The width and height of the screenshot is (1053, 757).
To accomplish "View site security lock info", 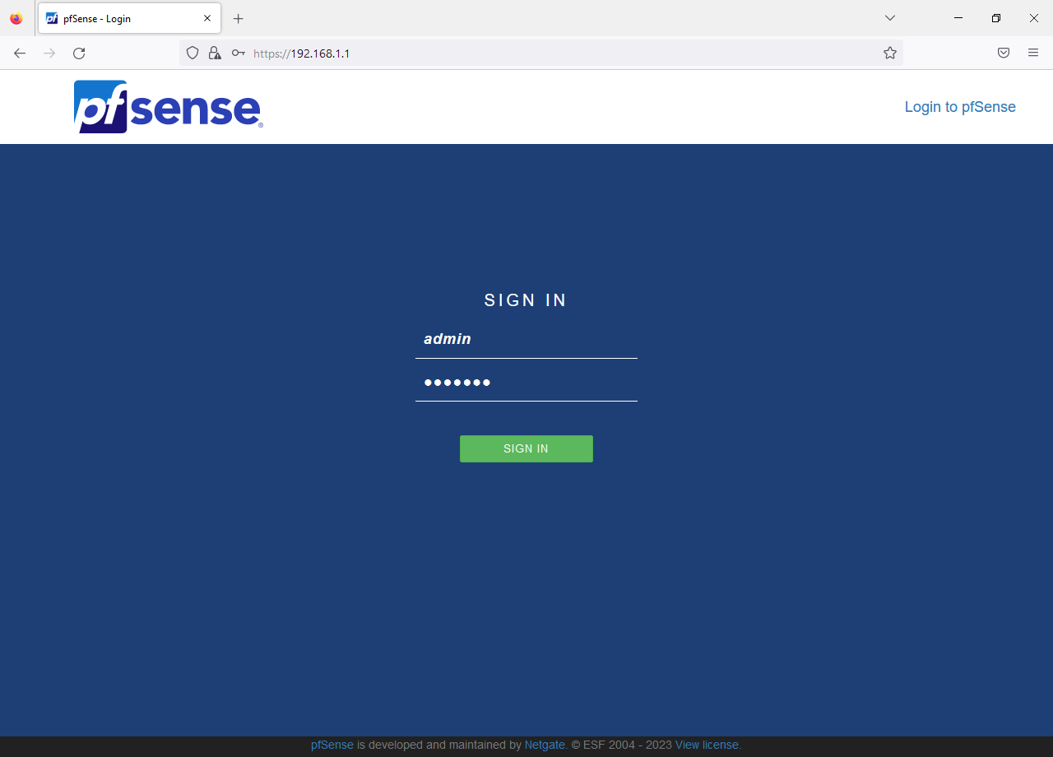I will click(215, 53).
